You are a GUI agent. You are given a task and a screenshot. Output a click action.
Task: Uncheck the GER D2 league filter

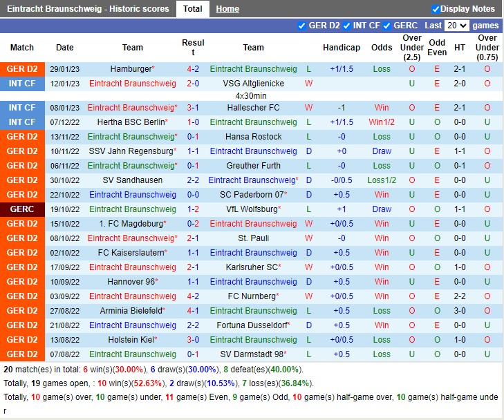301,26
